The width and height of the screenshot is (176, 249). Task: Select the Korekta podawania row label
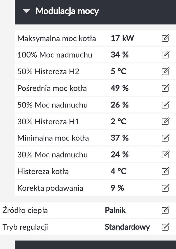(x=50, y=188)
